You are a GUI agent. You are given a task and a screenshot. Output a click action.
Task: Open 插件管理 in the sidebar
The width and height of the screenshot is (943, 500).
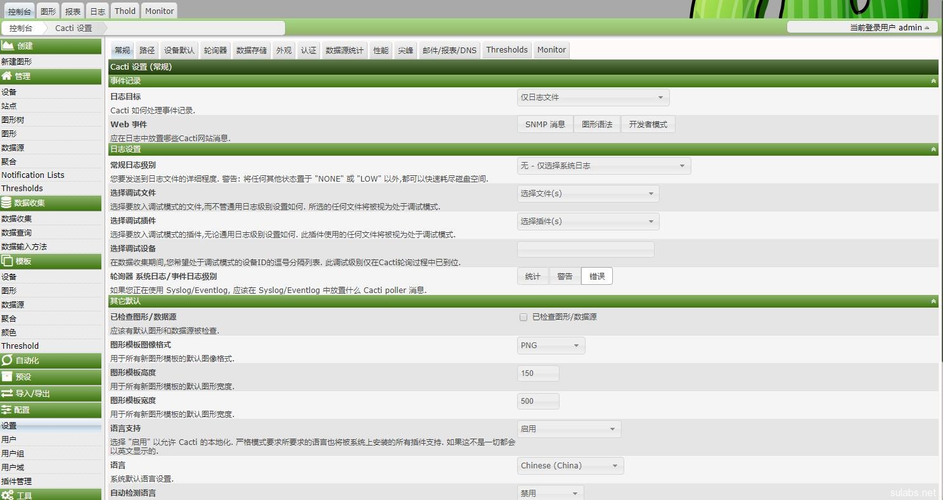[x=16, y=481]
